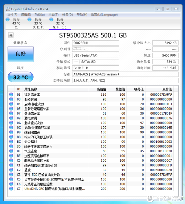Click the status dot of attribute C7
This screenshot has width=185, height=204.
[x=11, y=189]
